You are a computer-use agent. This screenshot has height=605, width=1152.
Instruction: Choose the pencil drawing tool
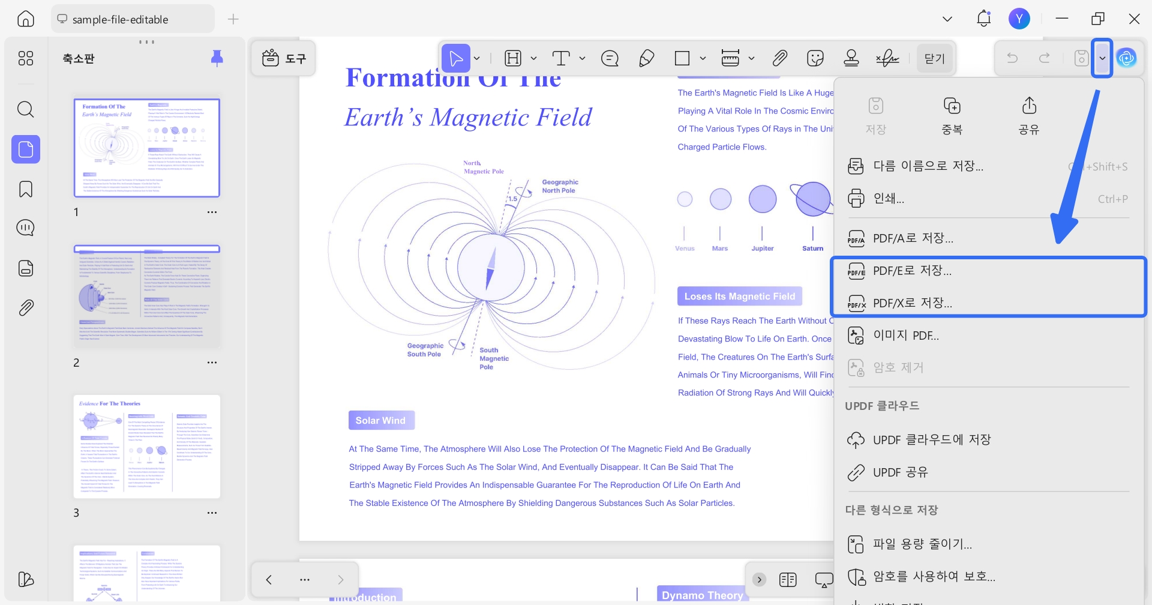(x=646, y=58)
